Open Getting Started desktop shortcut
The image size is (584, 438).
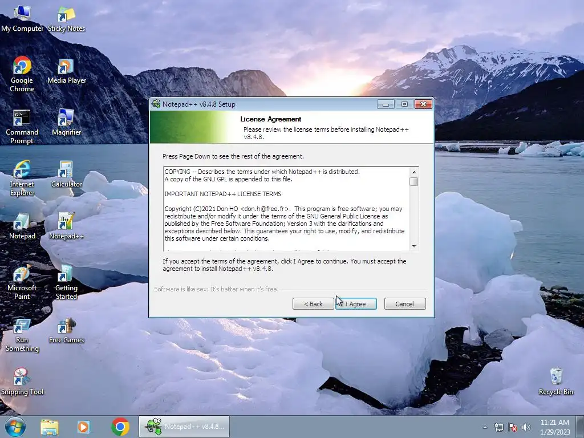coord(66,282)
